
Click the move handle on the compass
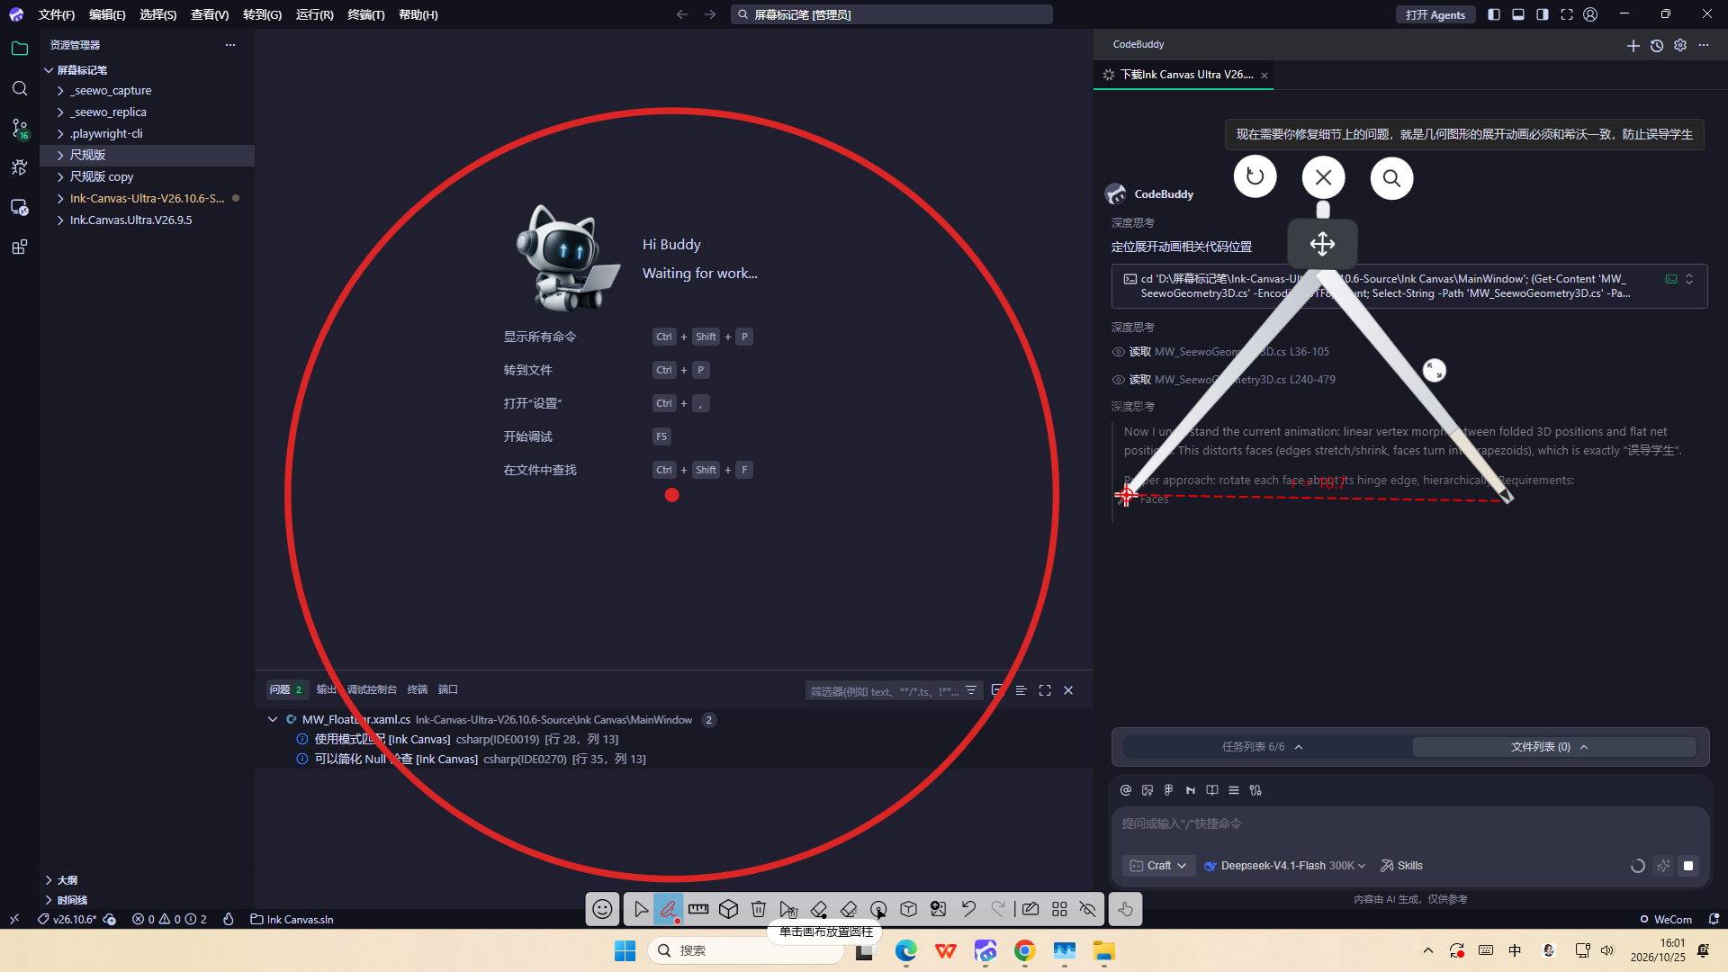(1322, 244)
